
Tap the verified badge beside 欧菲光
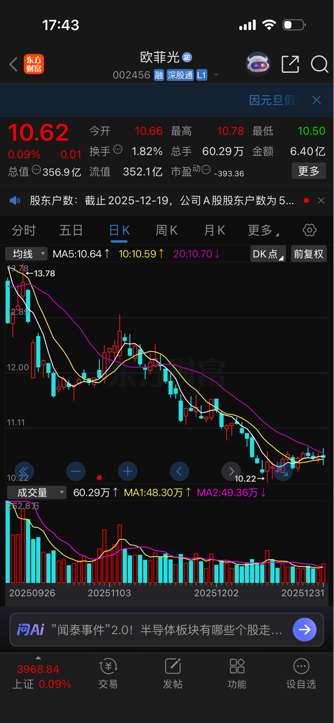[187, 57]
